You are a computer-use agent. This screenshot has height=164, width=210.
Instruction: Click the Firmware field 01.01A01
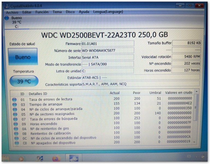point(108,44)
